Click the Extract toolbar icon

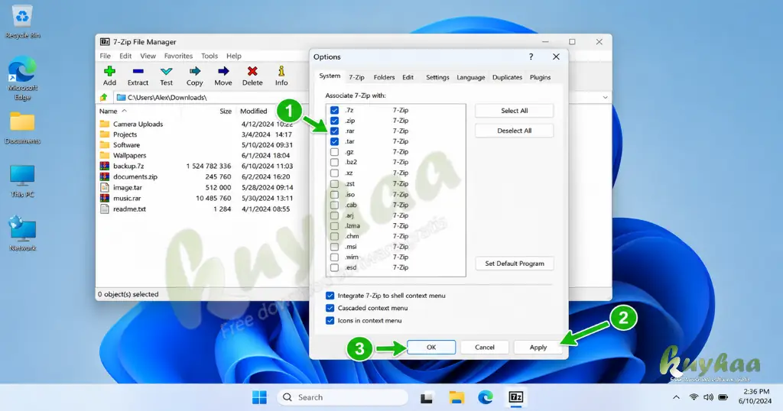point(138,71)
